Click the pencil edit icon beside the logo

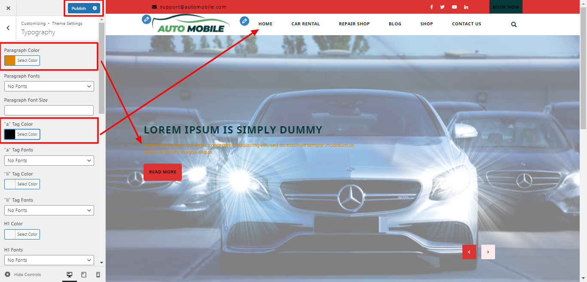[147, 19]
